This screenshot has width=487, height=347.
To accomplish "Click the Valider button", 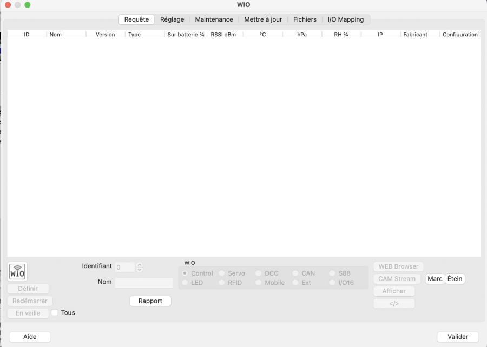I will [458, 337].
